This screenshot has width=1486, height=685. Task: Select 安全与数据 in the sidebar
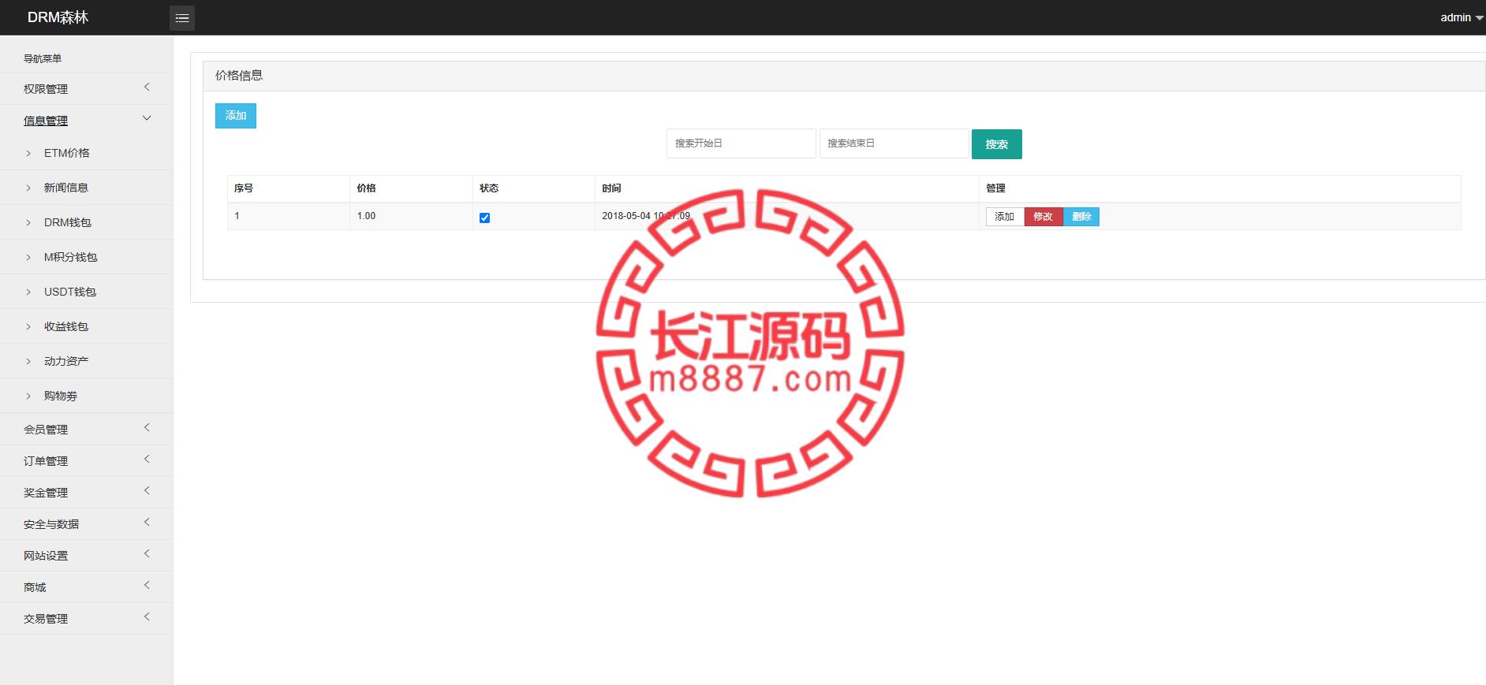point(51,524)
